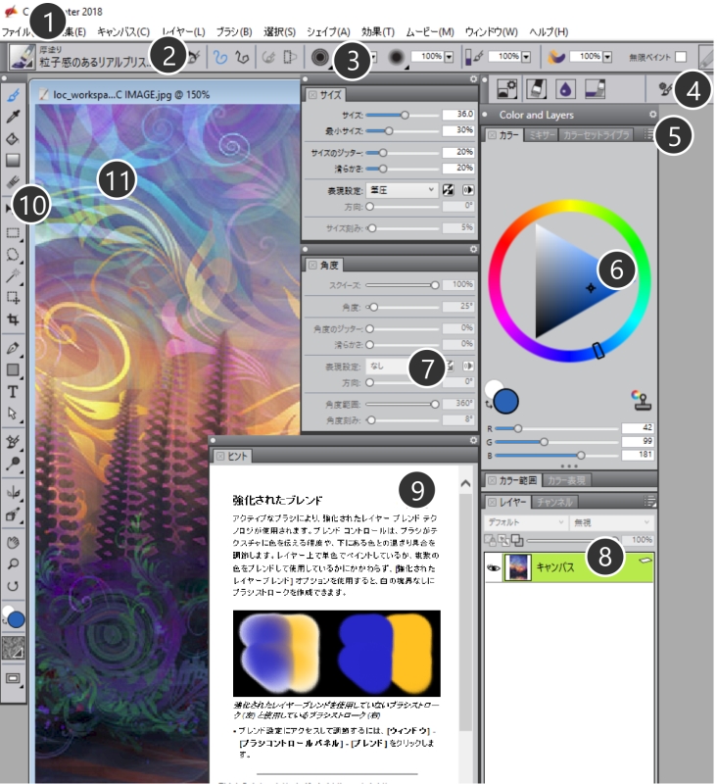
Task: Activate the Magnifier zoom tool
Action: 14,563
